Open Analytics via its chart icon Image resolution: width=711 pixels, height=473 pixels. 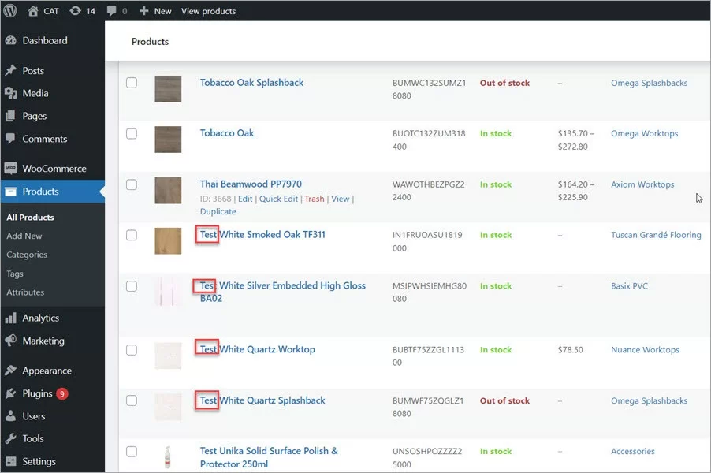pyautogui.click(x=11, y=318)
